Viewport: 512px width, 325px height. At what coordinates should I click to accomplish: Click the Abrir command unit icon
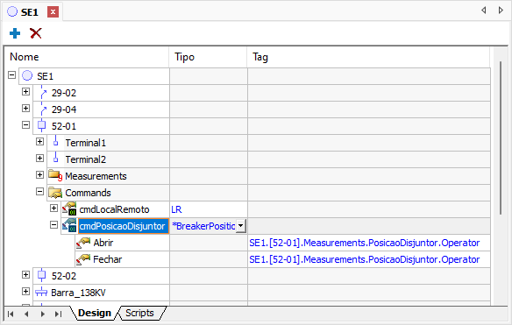coord(83,243)
